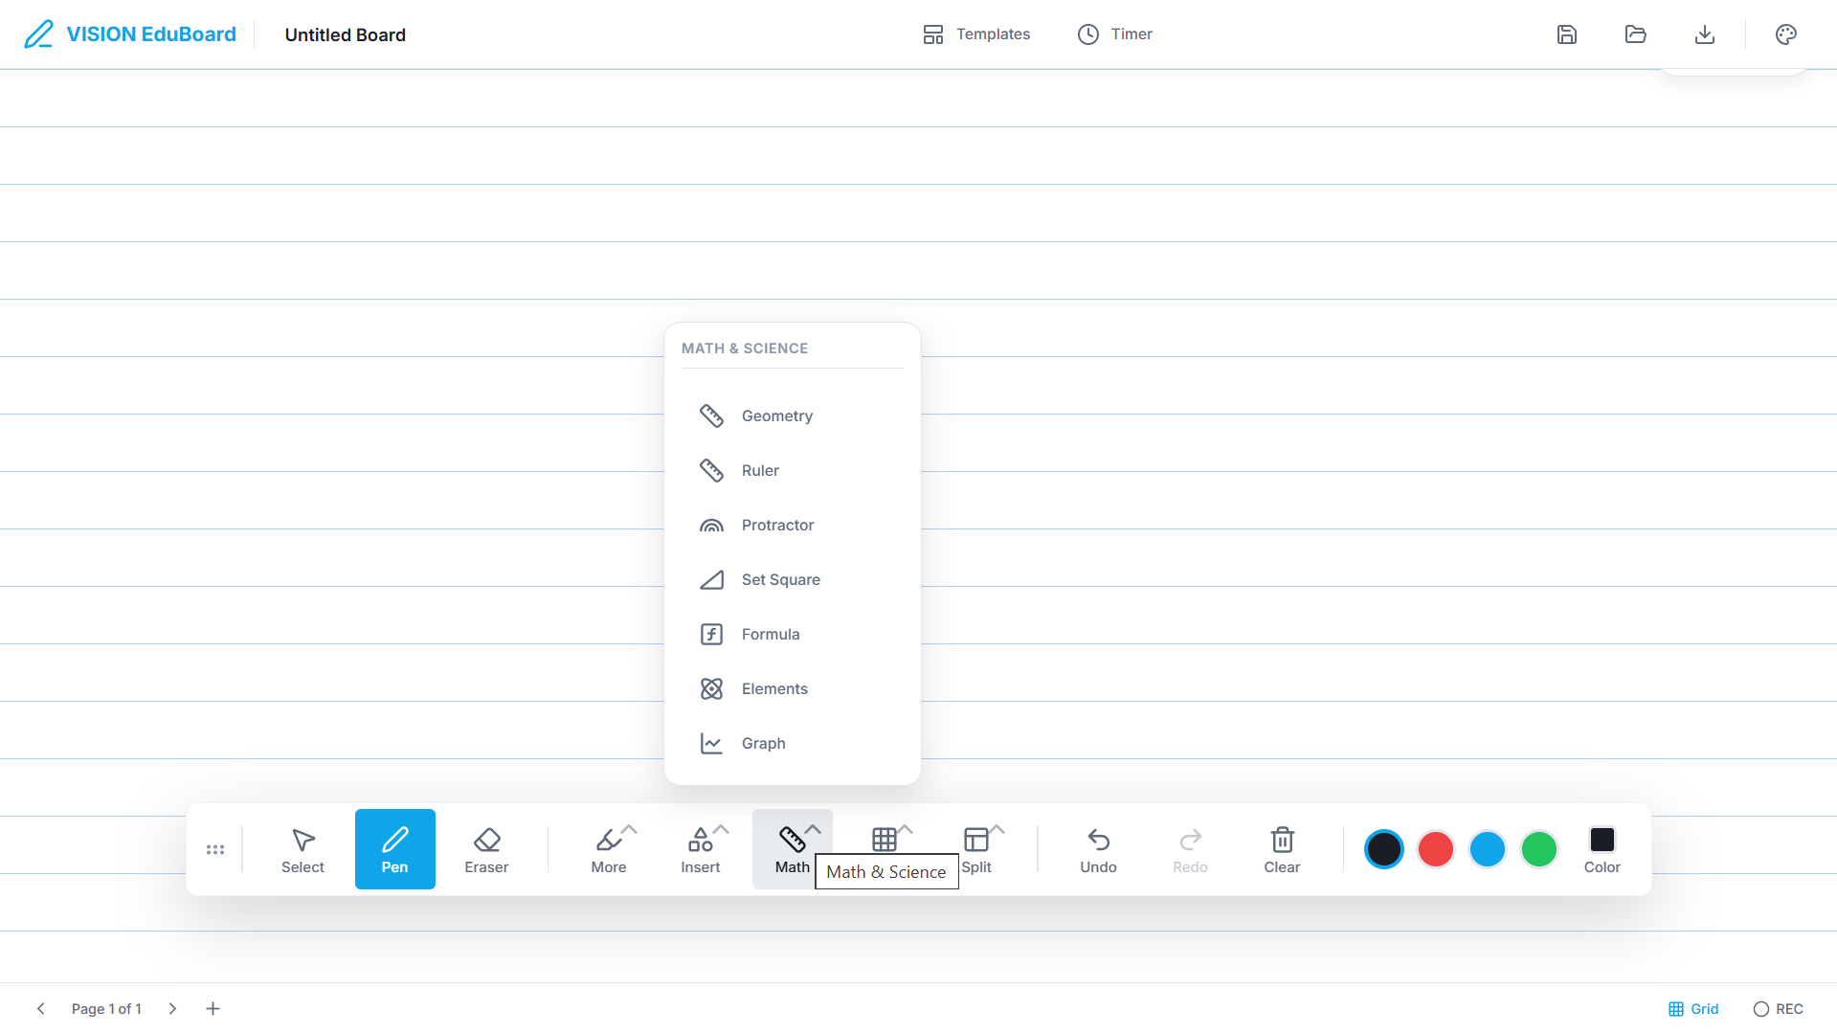Pick the red color swatch
The image size is (1837, 1033).
(x=1435, y=849)
